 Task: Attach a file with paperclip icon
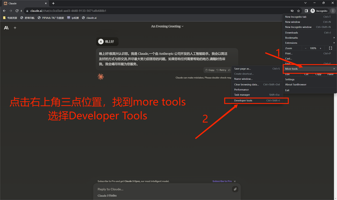(x=235, y=189)
